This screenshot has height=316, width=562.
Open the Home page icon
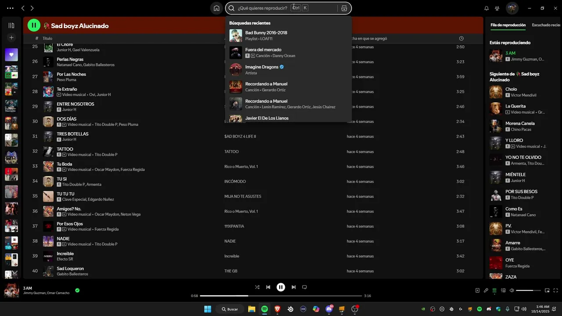point(216,8)
